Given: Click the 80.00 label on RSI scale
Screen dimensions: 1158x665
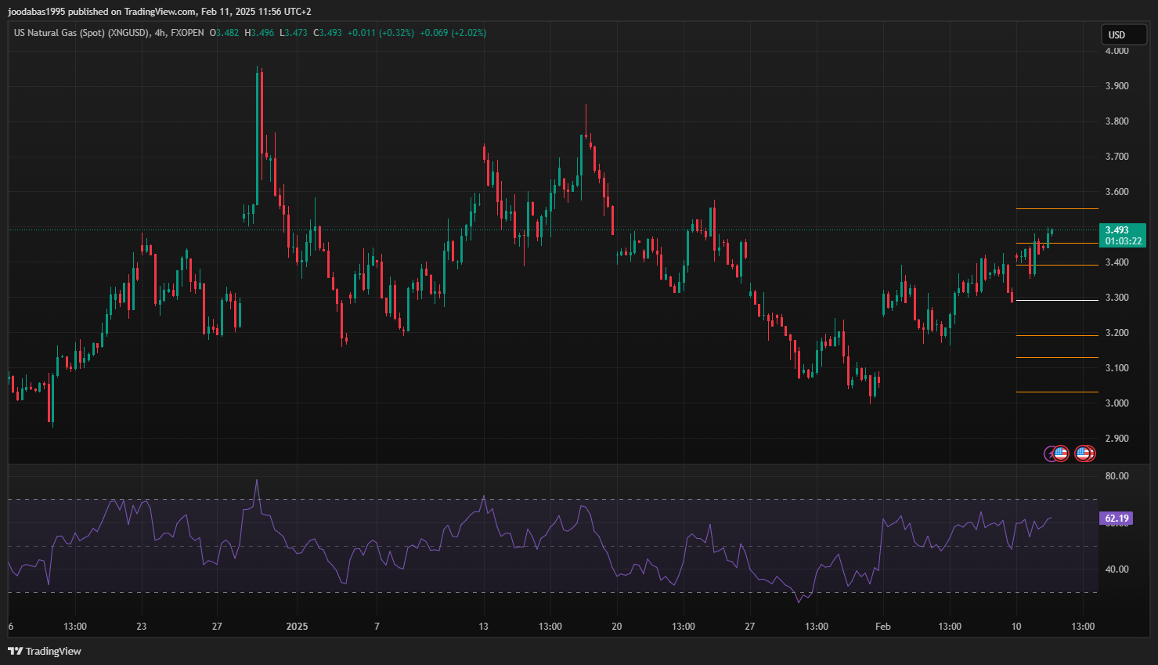Looking at the screenshot, I should pyautogui.click(x=1117, y=476).
